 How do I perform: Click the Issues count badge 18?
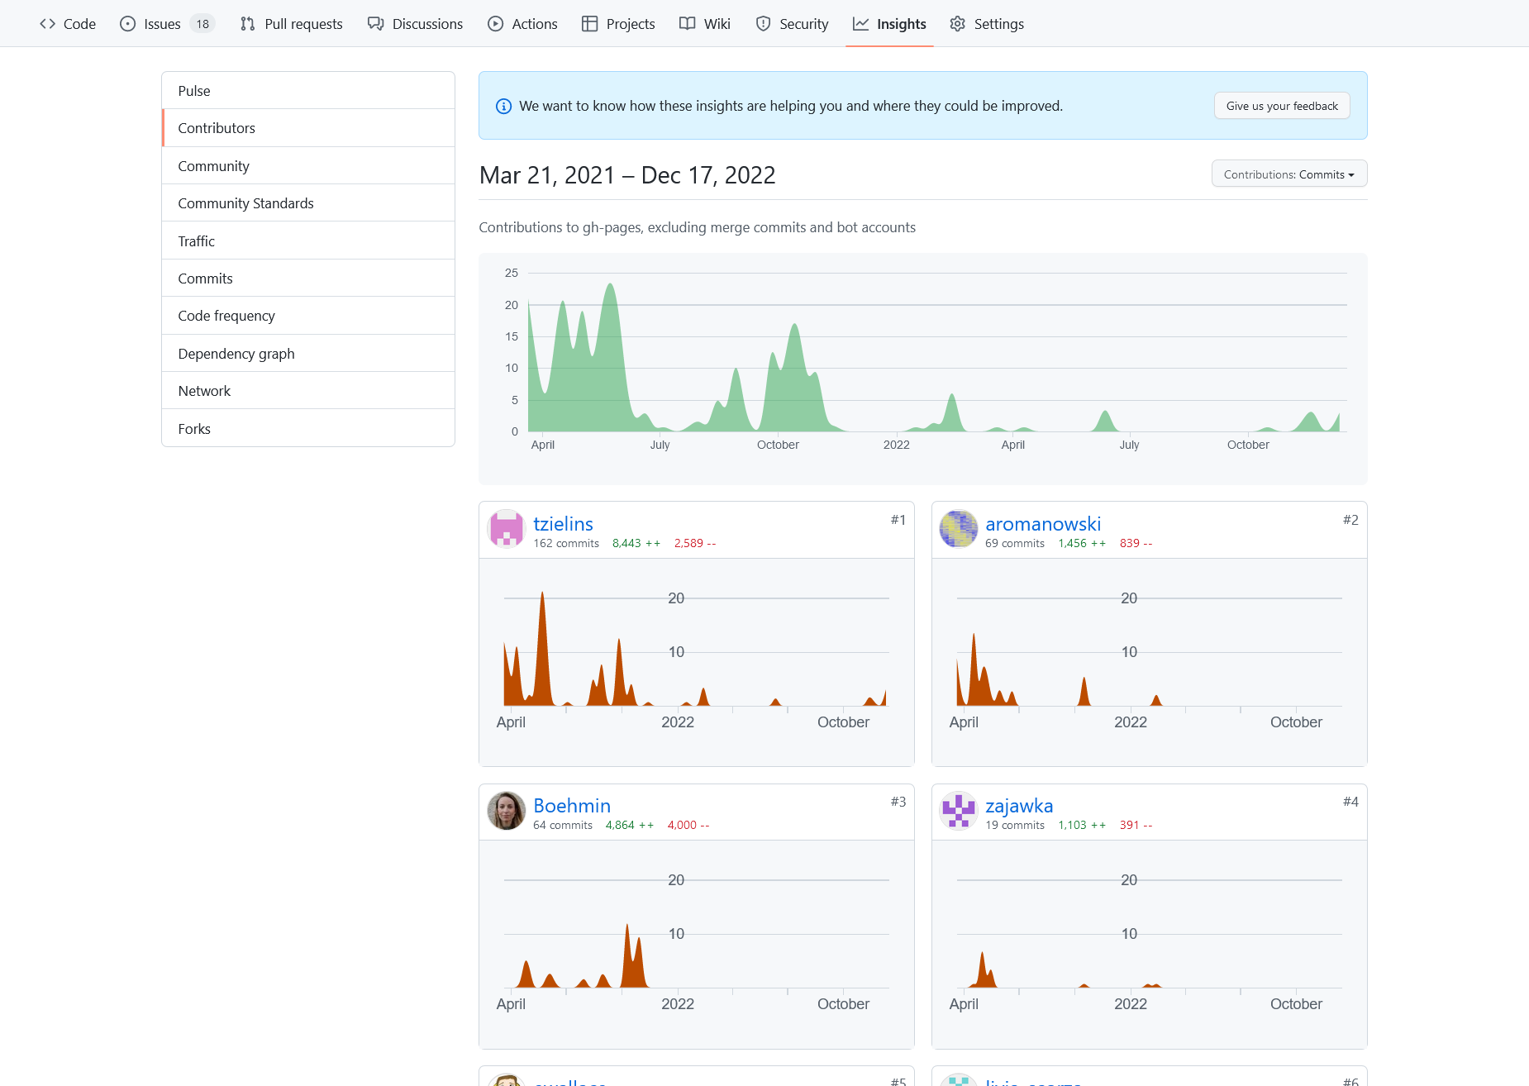[202, 24]
